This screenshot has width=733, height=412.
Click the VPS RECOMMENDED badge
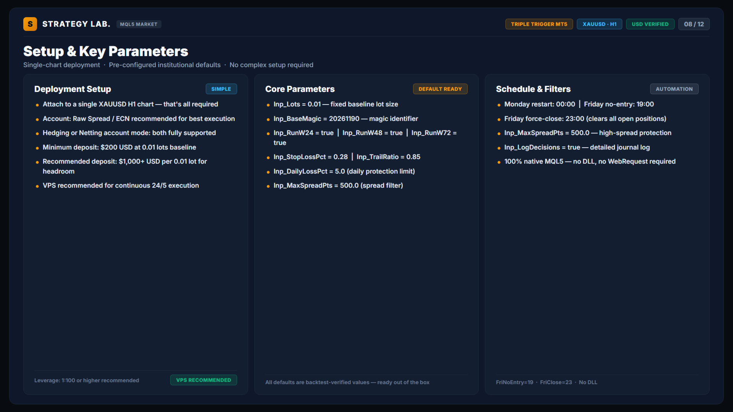203,380
